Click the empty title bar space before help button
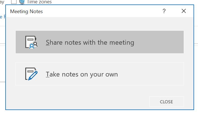This screenshot has width=198, height=117. 112,11
